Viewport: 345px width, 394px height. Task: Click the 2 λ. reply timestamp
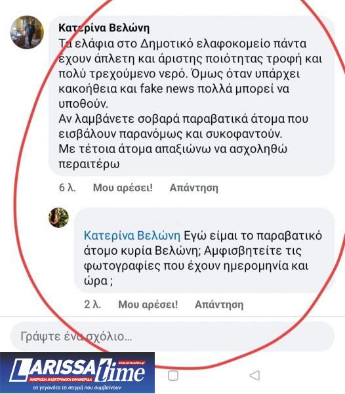click(x=92, y=304)
